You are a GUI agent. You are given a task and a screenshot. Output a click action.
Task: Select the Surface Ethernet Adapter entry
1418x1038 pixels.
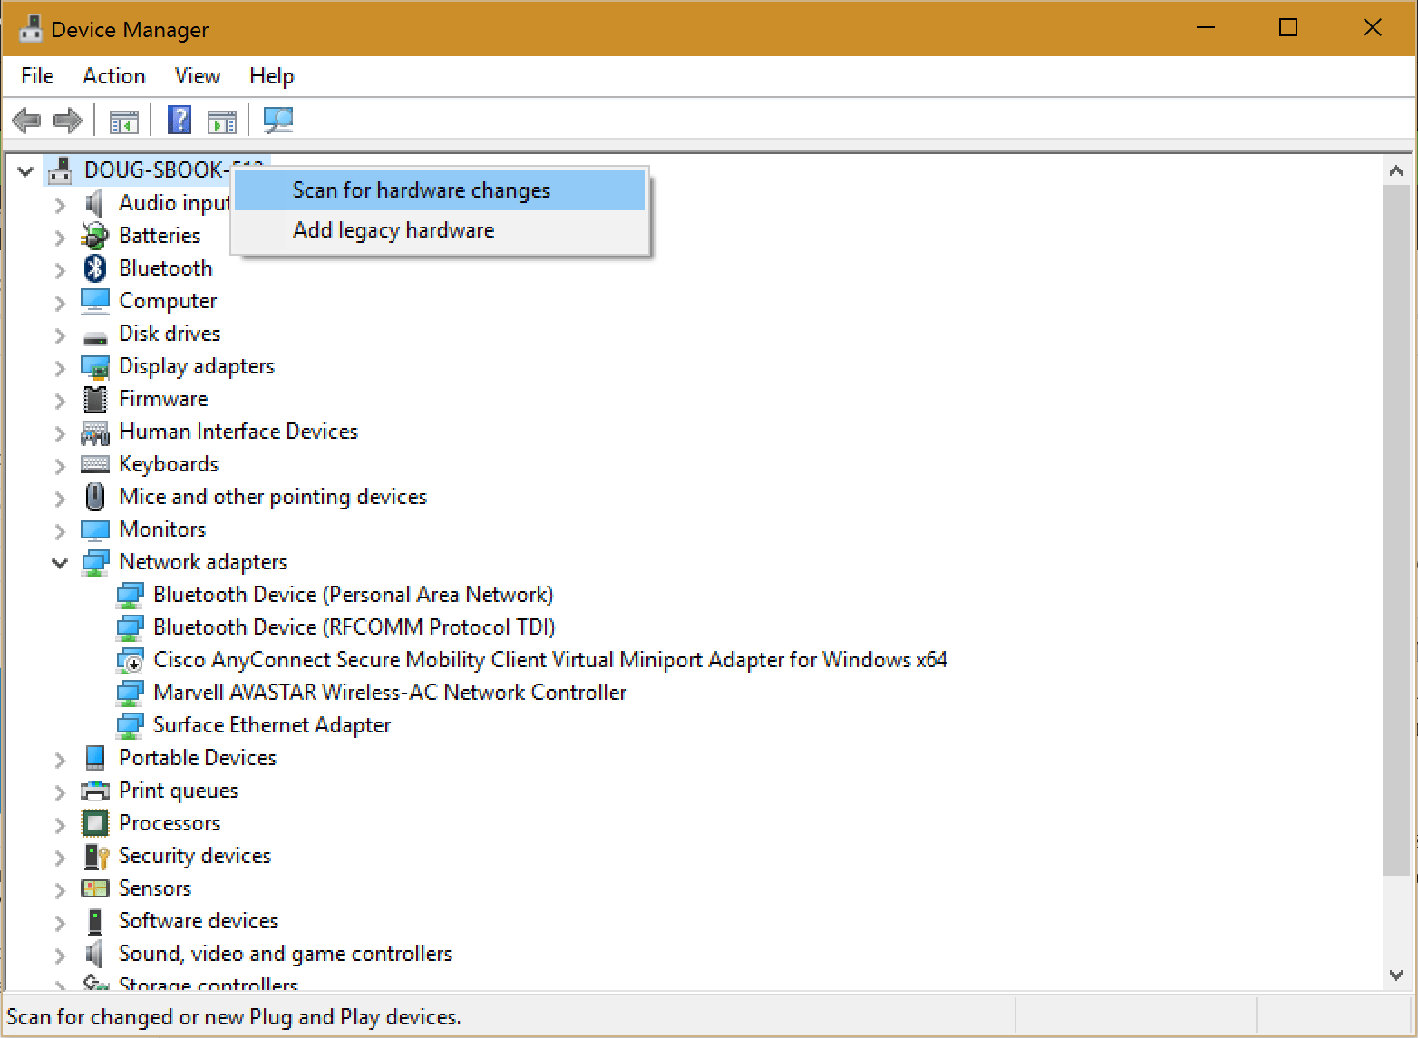[x=272, y=724]
